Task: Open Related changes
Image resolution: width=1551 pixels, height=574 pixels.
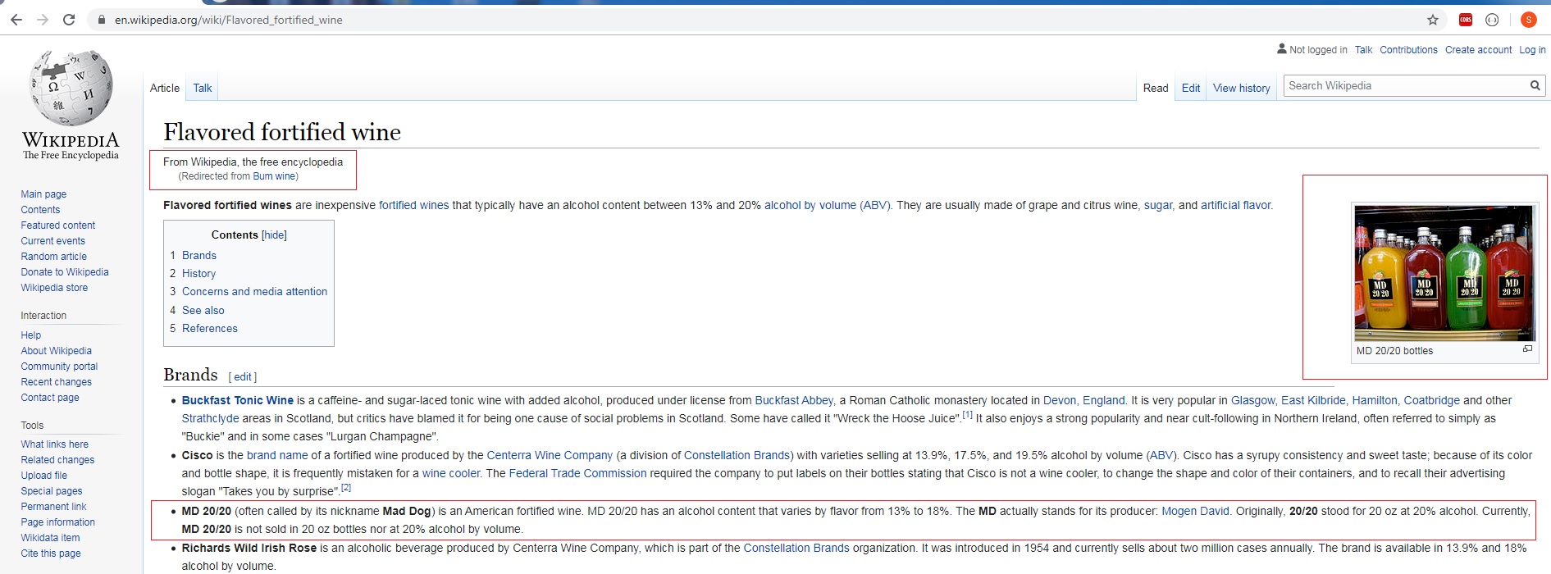Action: [57, 460]
